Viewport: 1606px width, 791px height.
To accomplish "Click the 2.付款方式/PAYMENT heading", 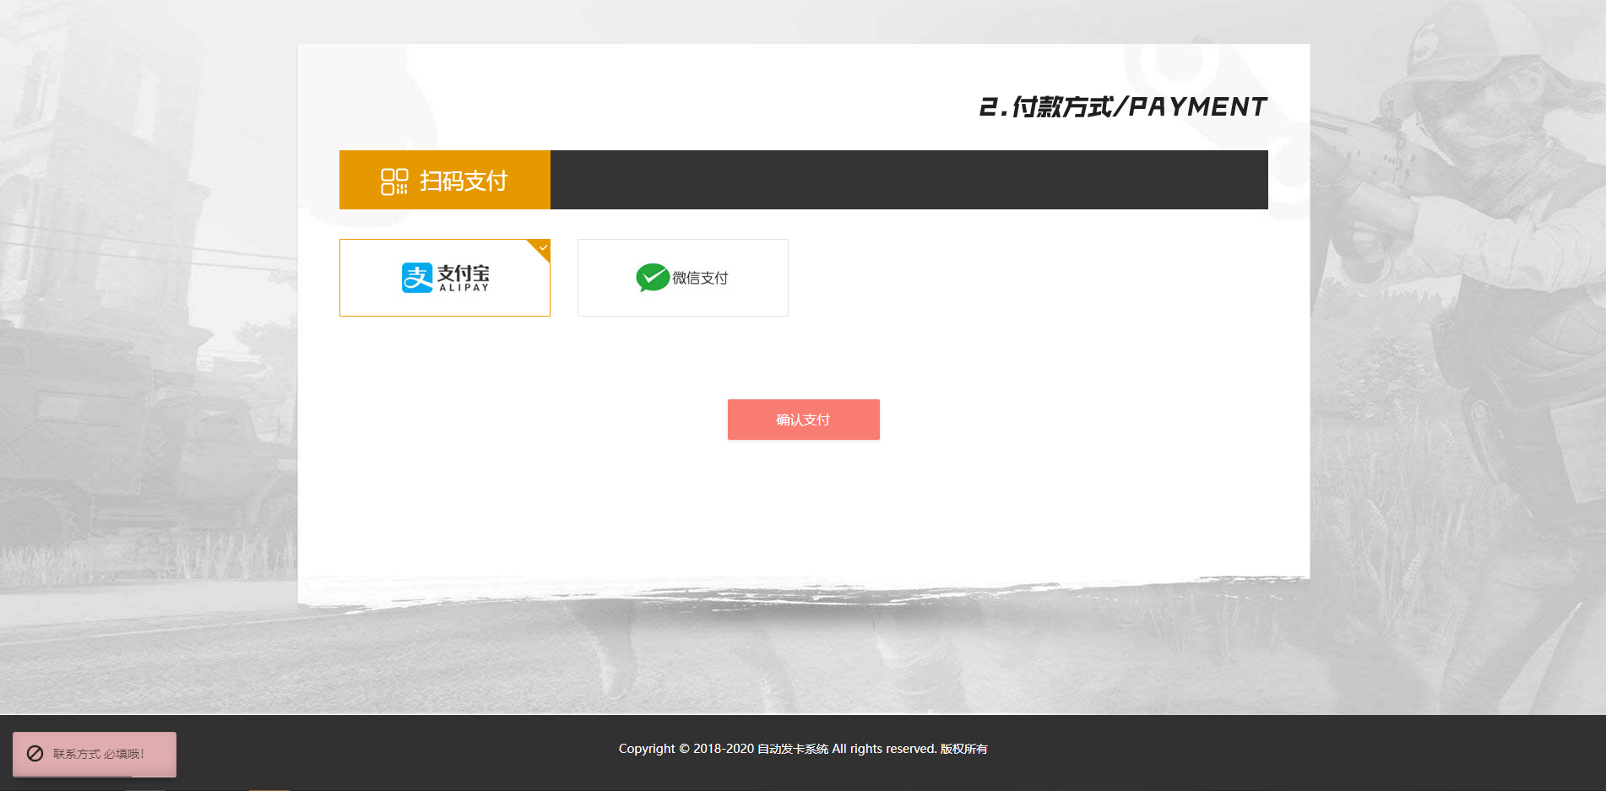I will 1122,107.
